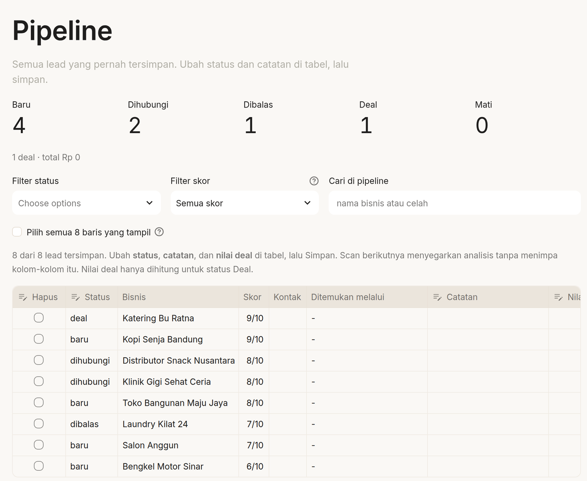587x481 pixels.
Task: Click the Kontak cell for Salon Anggun
Action: (288, 445)
